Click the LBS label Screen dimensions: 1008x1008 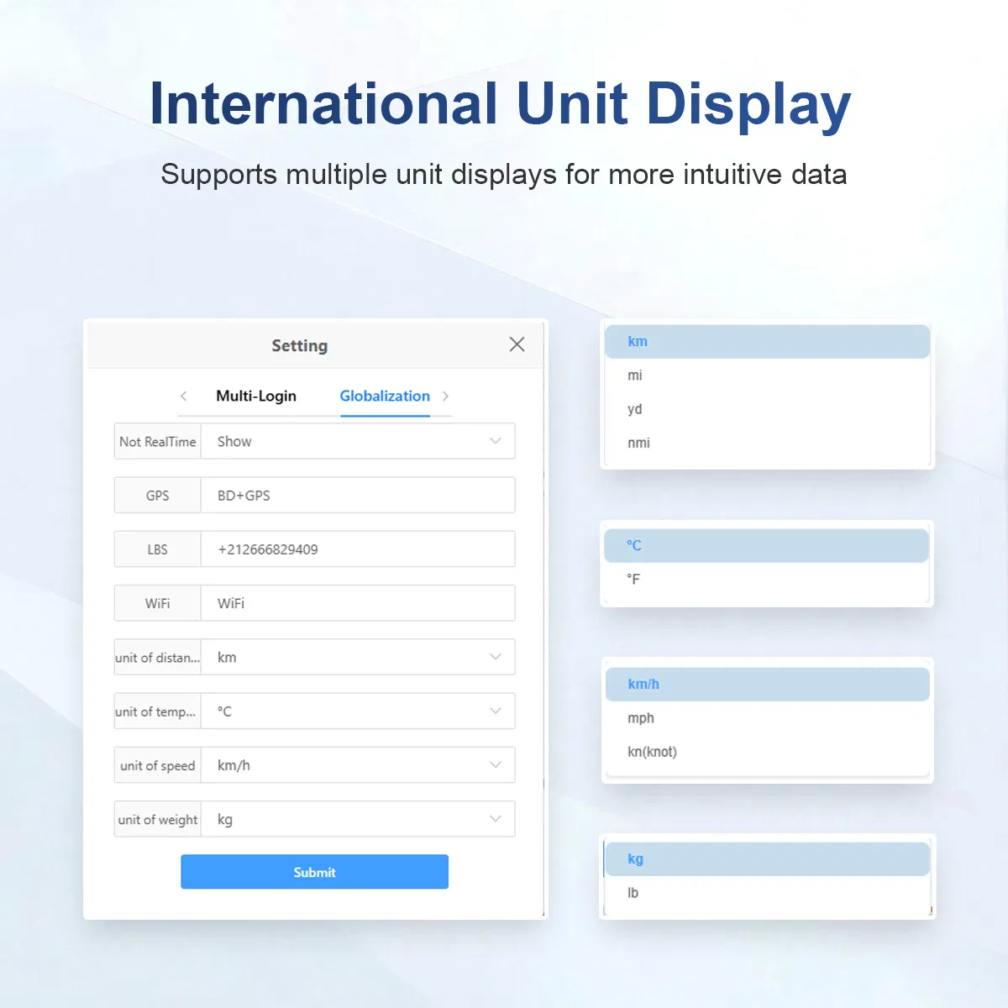pyautogui.click(x=158, y=549)
